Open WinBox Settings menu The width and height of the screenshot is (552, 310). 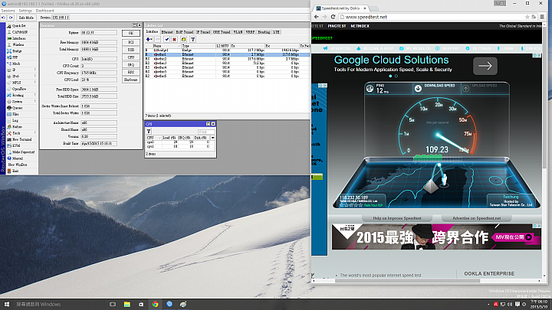click(25, 11)
